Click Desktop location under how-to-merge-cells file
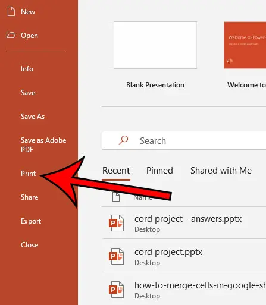 click(x=147, y=296)
